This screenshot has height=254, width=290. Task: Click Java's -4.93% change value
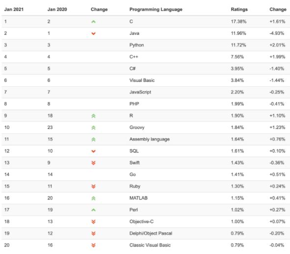click(277, 33)
